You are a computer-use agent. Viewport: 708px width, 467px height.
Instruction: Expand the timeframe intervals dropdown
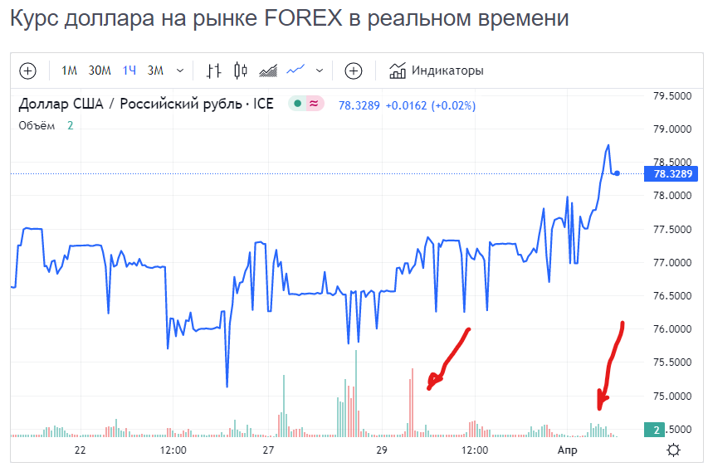point(180,71)
